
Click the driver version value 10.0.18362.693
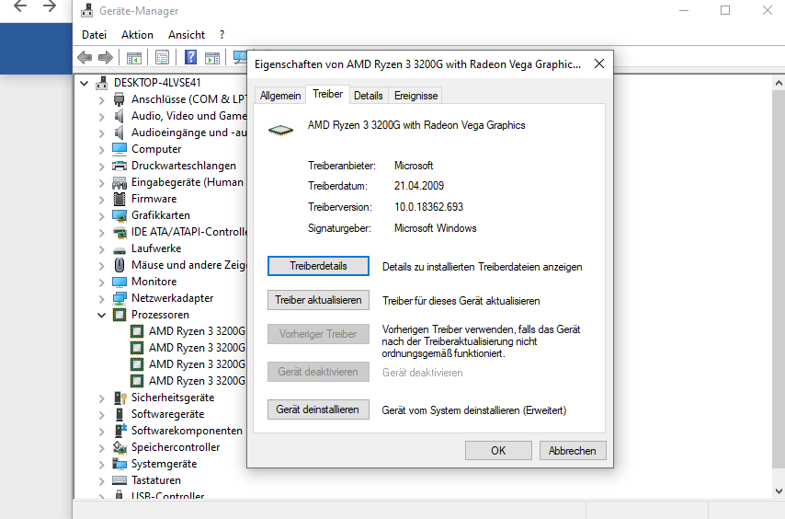click(x=428, y=207)
